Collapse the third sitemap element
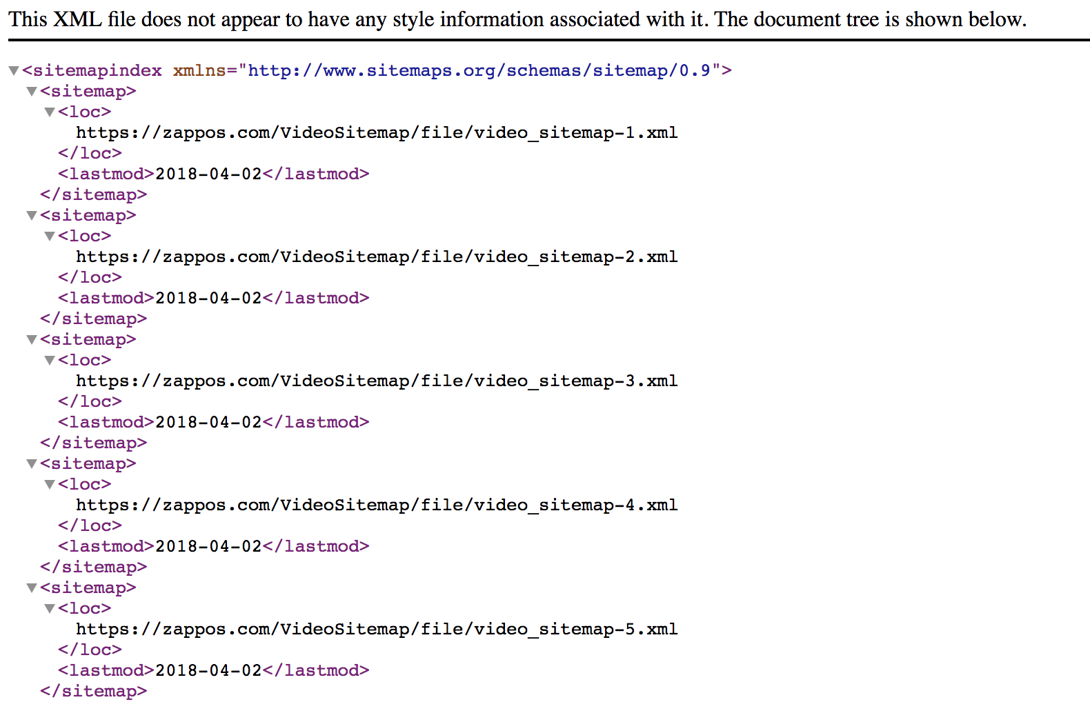The image size is (1090, 702). pyautogui.click(x=32, y=340)
